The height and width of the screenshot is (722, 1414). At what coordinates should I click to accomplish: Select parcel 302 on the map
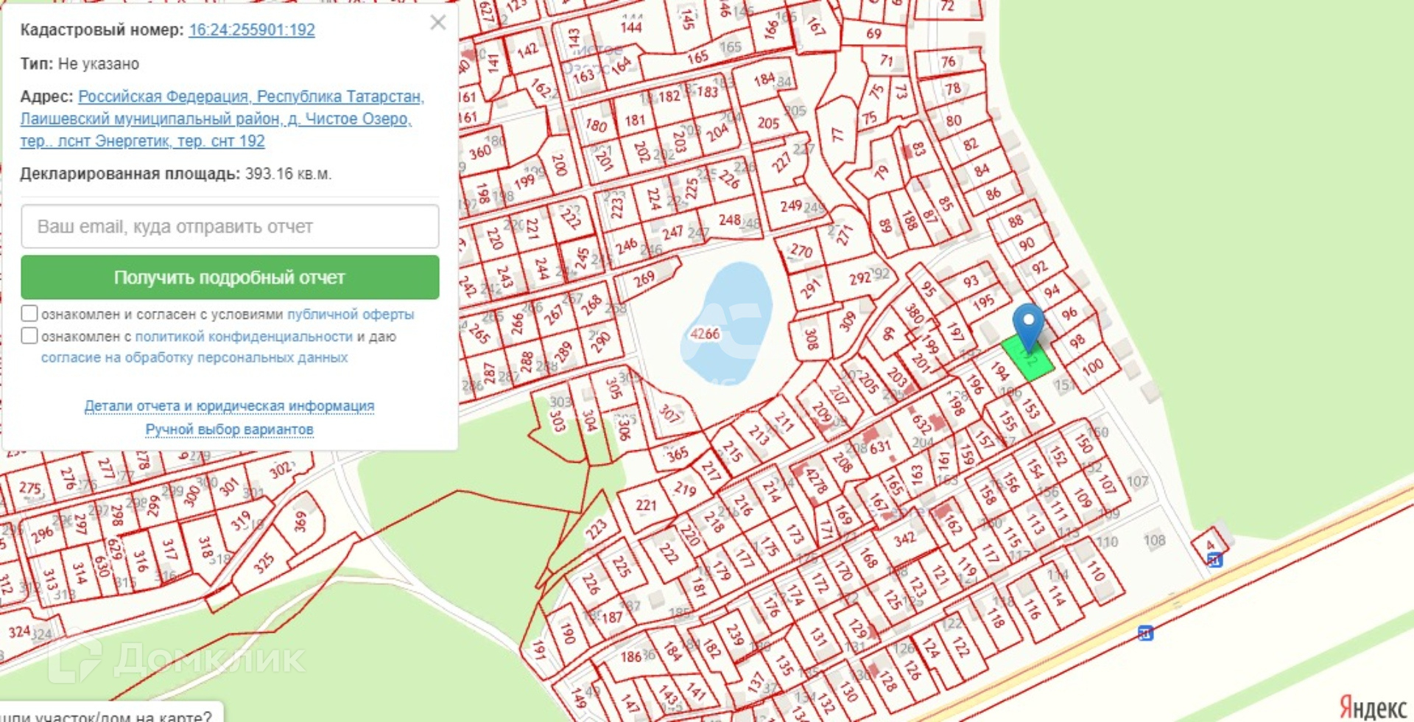click(x=280, y=471)
